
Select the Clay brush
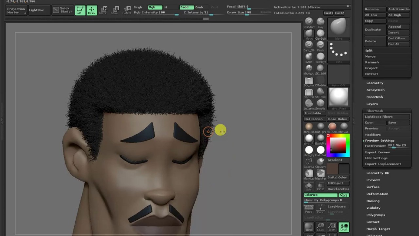(320, 22)
